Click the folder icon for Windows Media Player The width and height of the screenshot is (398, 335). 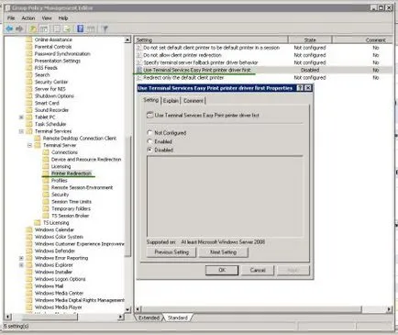[x=29, y=307]
